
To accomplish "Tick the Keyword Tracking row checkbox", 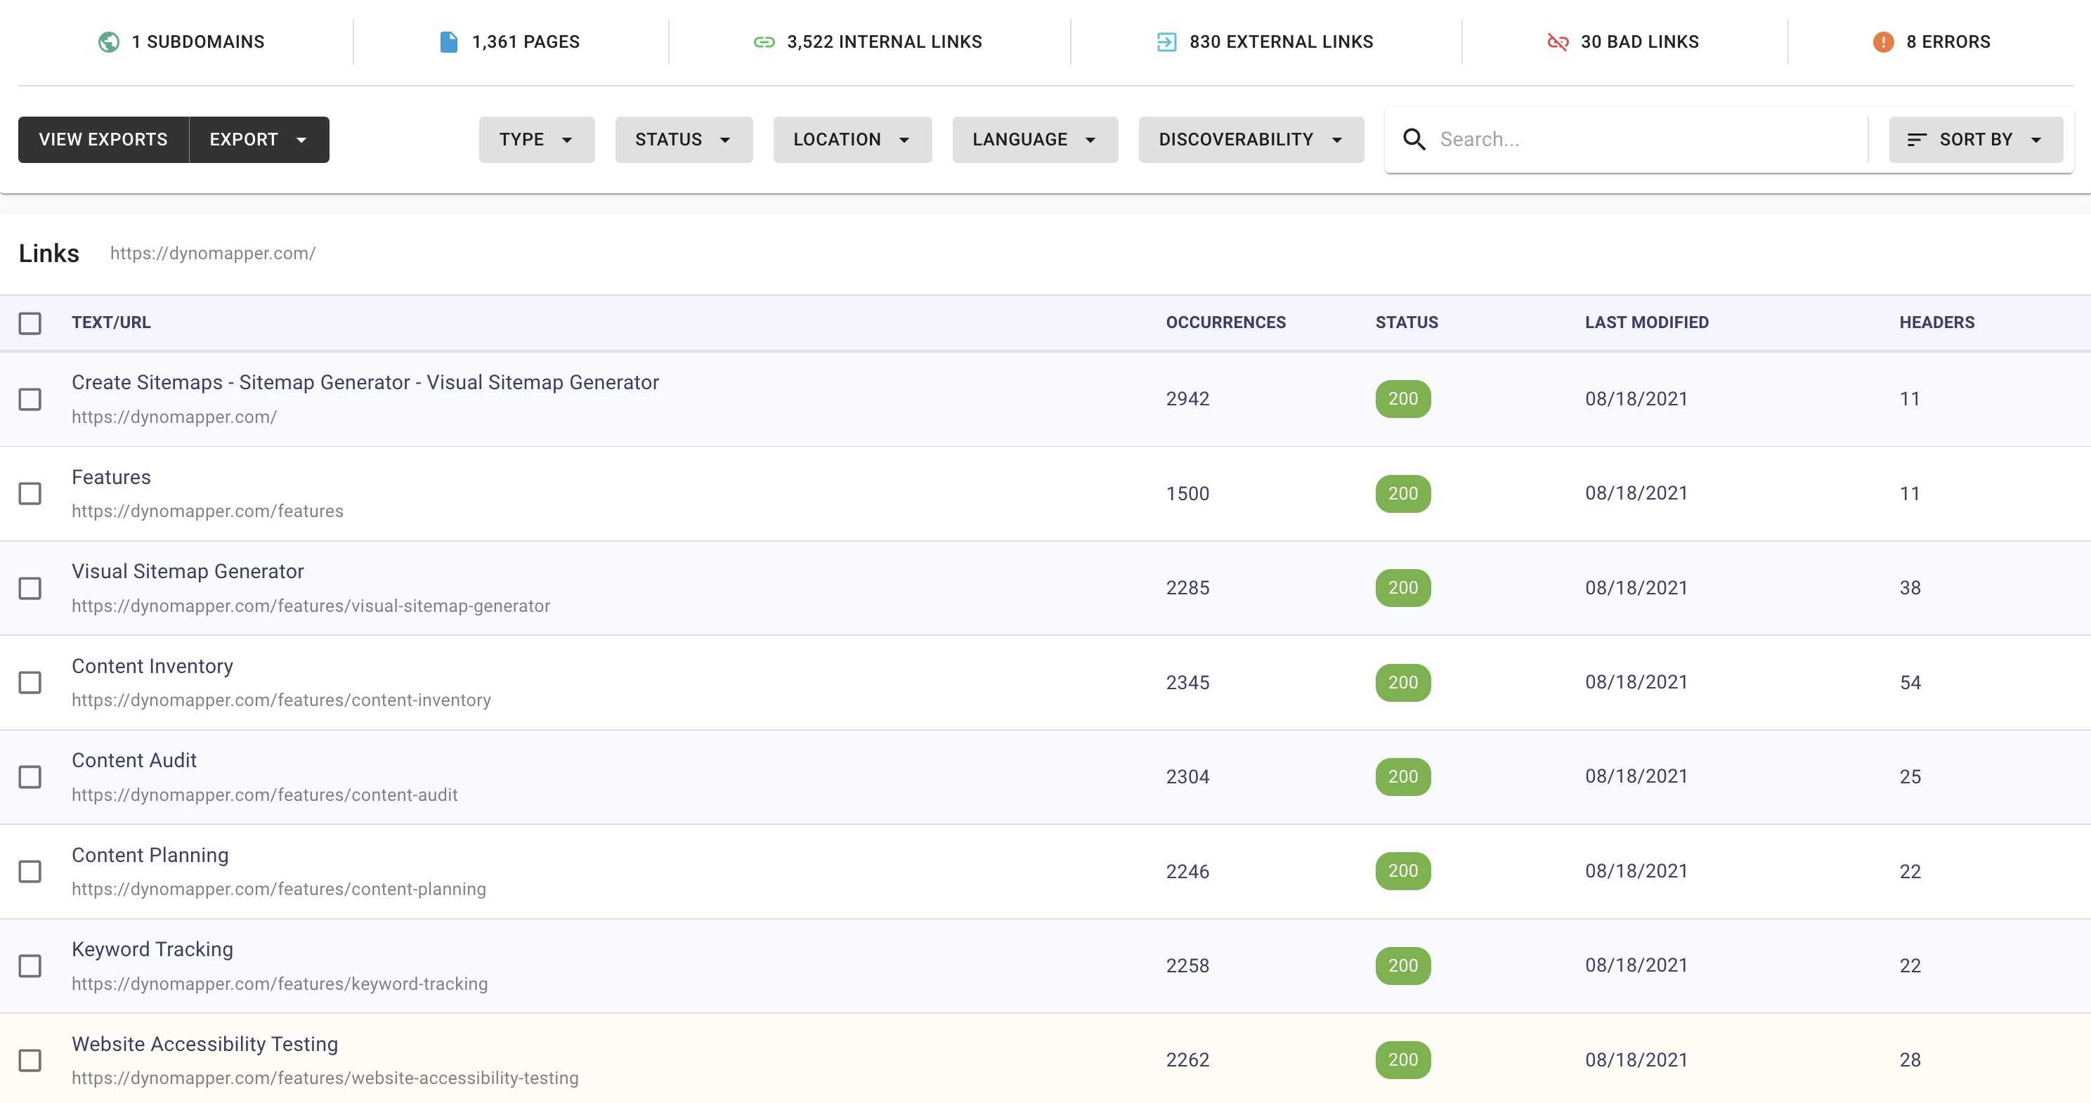I will [x=30, y=966].
